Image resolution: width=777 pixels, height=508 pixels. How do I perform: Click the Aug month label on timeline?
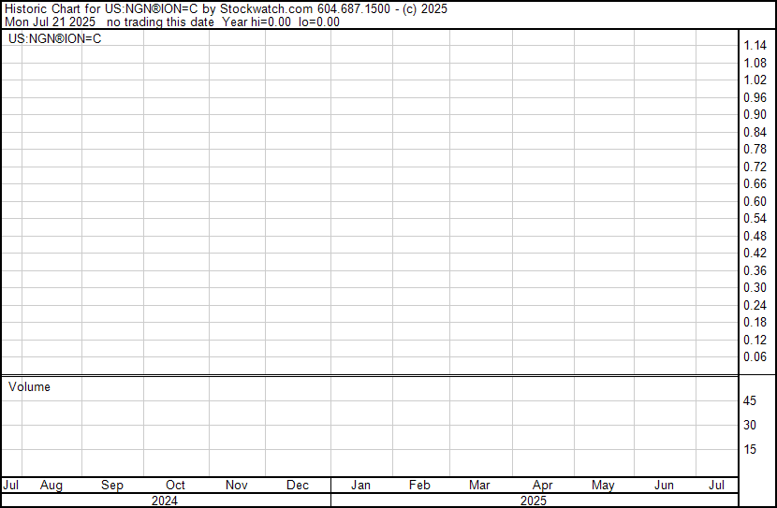pyautogui.click(x=51, y=486)
